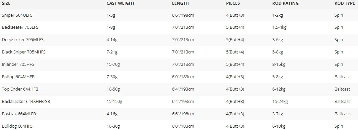Click the PIECES column header
This screenshot has width=358, height=130.
(233, 3)
